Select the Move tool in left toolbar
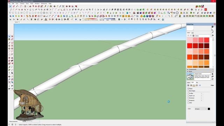Screen dimensions: 224x126 pos(9,58)
